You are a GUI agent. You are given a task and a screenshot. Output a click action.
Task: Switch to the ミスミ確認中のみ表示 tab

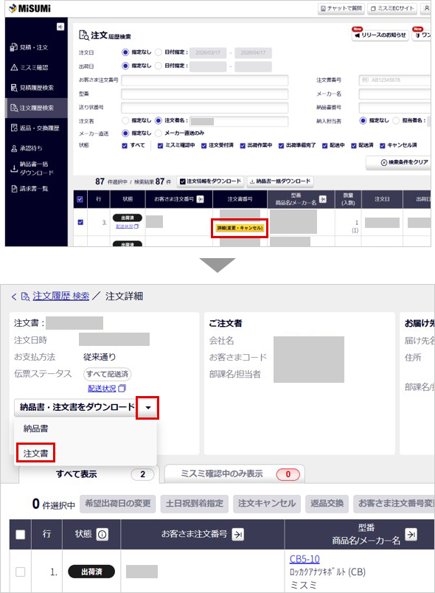(234, 474)
